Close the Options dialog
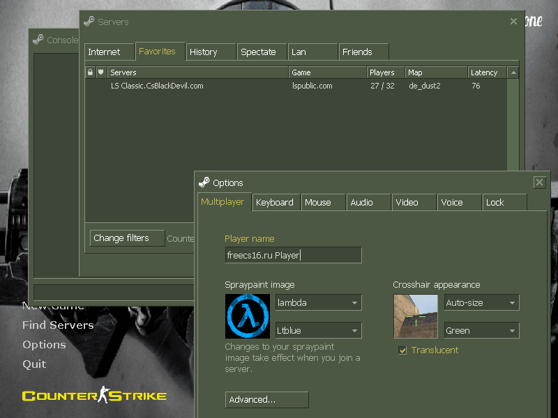The width and height of the screenshot is (558, 418). [539, 183]
